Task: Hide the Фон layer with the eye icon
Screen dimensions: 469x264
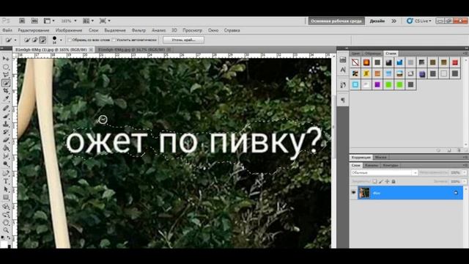Action: pyautogui.click(x=354, y=193)
